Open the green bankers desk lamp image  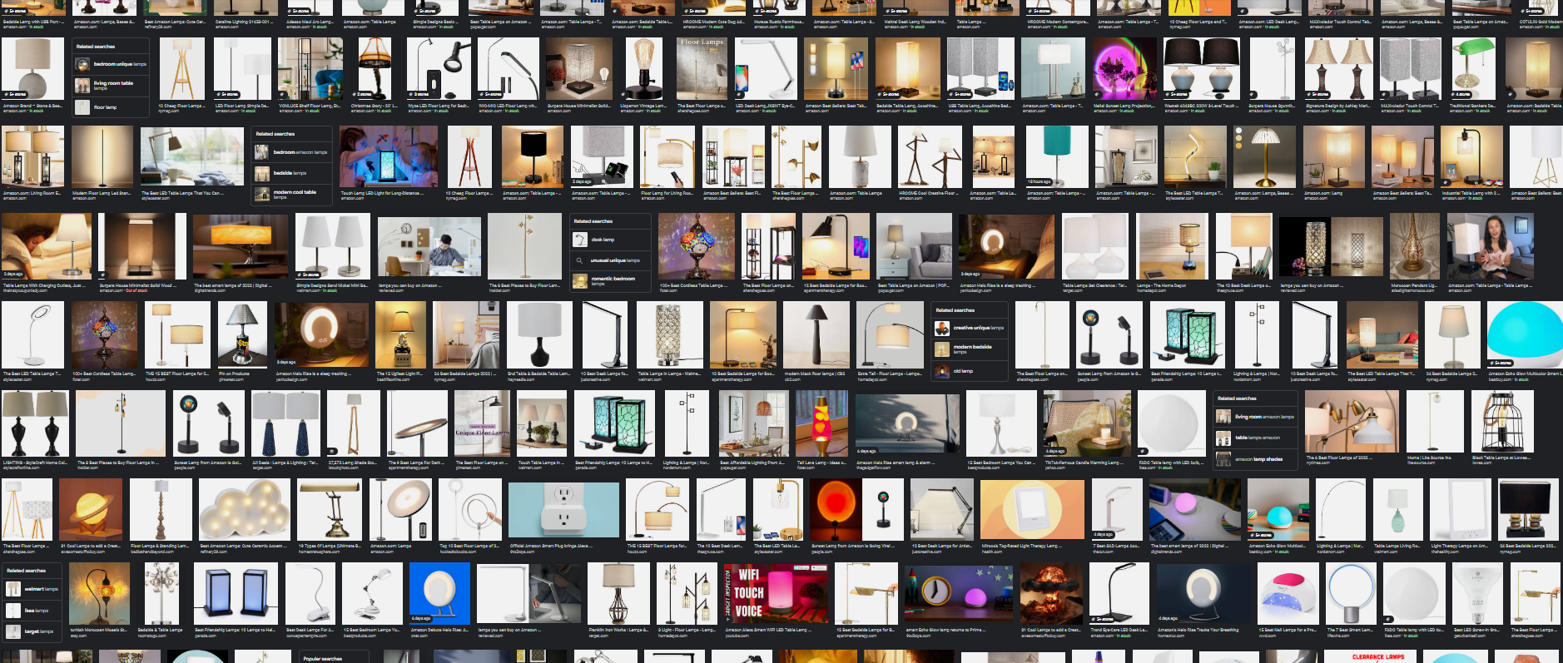click(x=1474, y=68)
